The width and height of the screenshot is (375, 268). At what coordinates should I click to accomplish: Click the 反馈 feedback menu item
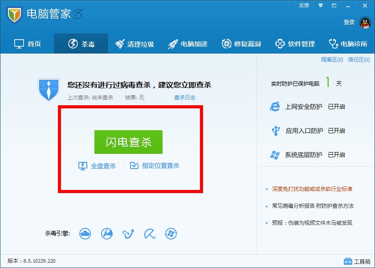pos(304,5)
